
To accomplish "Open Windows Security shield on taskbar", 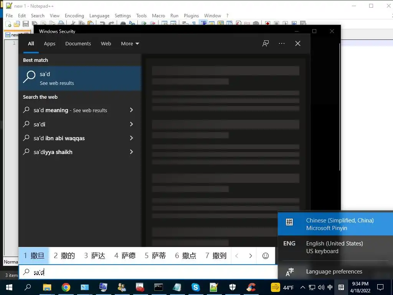I will pyautogui.click(x=232, y=287).
